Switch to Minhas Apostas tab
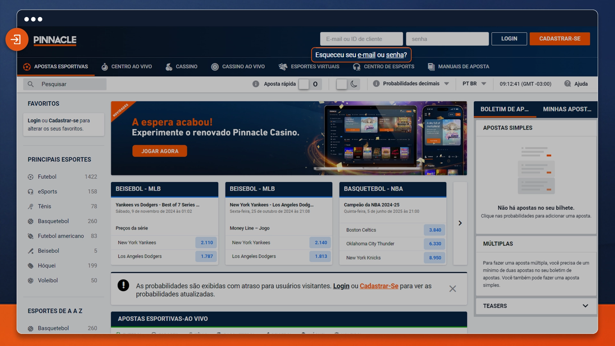 pos(567,109)
